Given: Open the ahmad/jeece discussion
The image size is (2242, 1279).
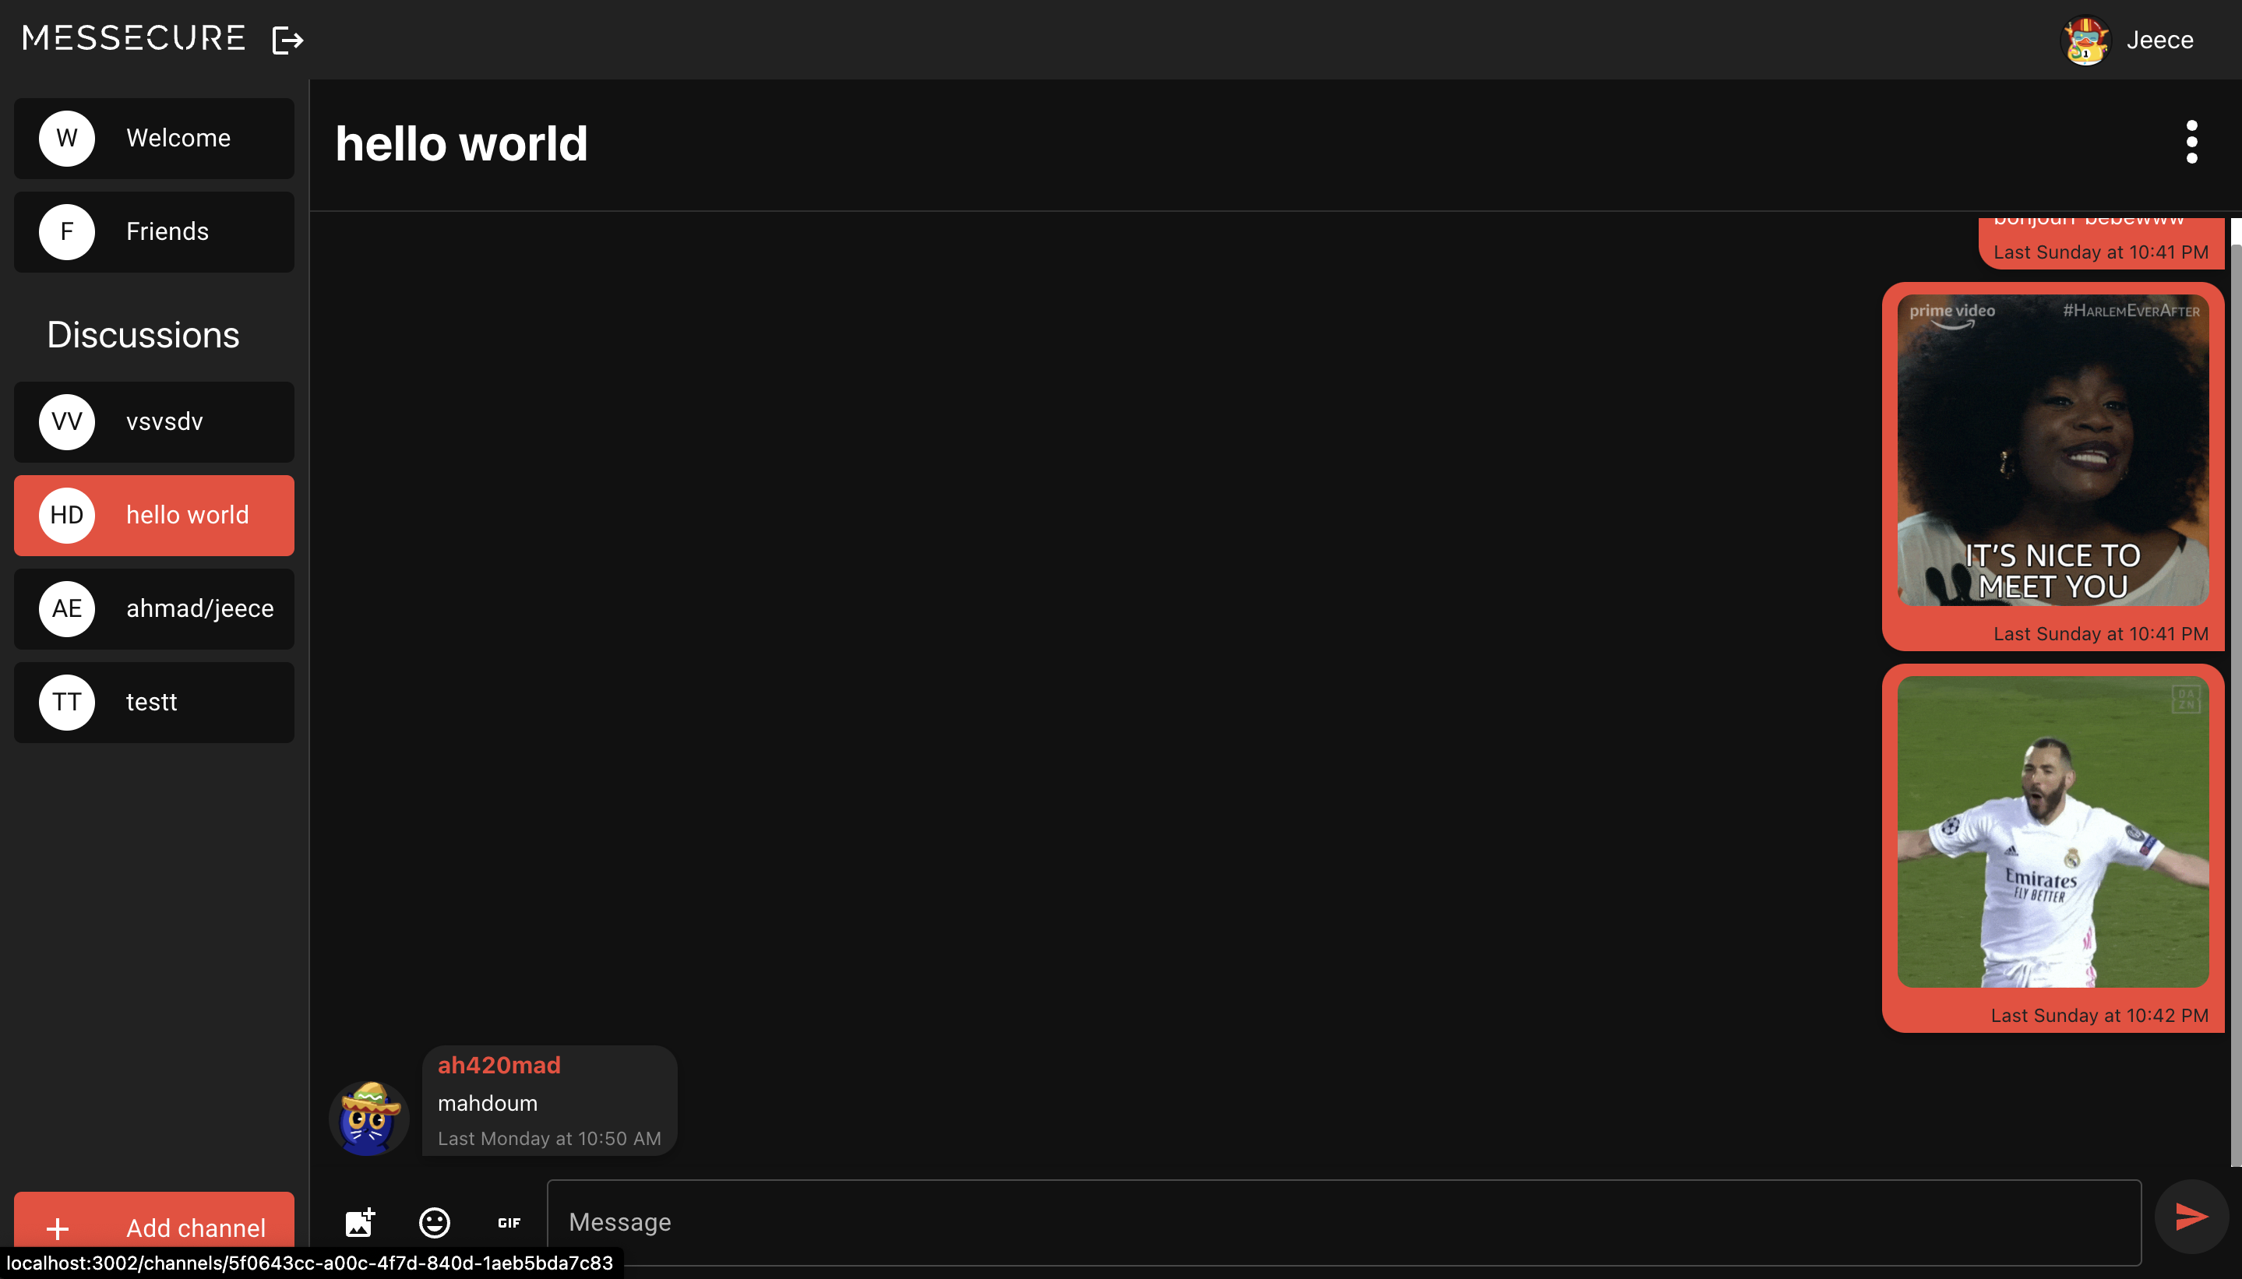Looking at the screenshot, I should click(153, 609).
